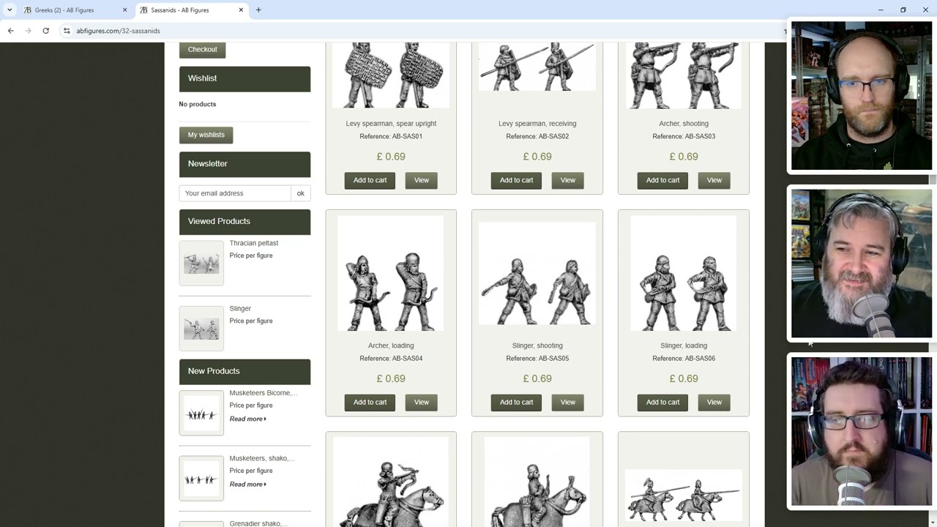The height and width of the screenshot is (527, 937).
Task: Read more about Musketeers, shako
Action: pyautogui.click(x=247, y=484)
